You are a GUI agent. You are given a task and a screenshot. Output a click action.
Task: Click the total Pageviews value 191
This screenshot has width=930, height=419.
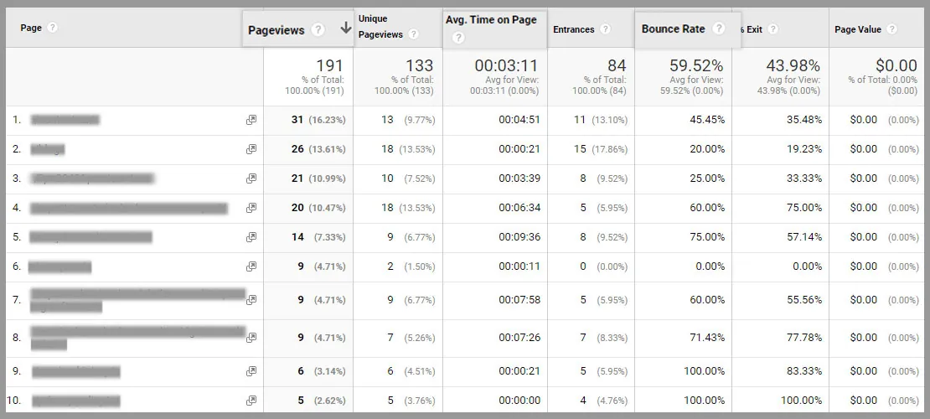coord(330,65)
